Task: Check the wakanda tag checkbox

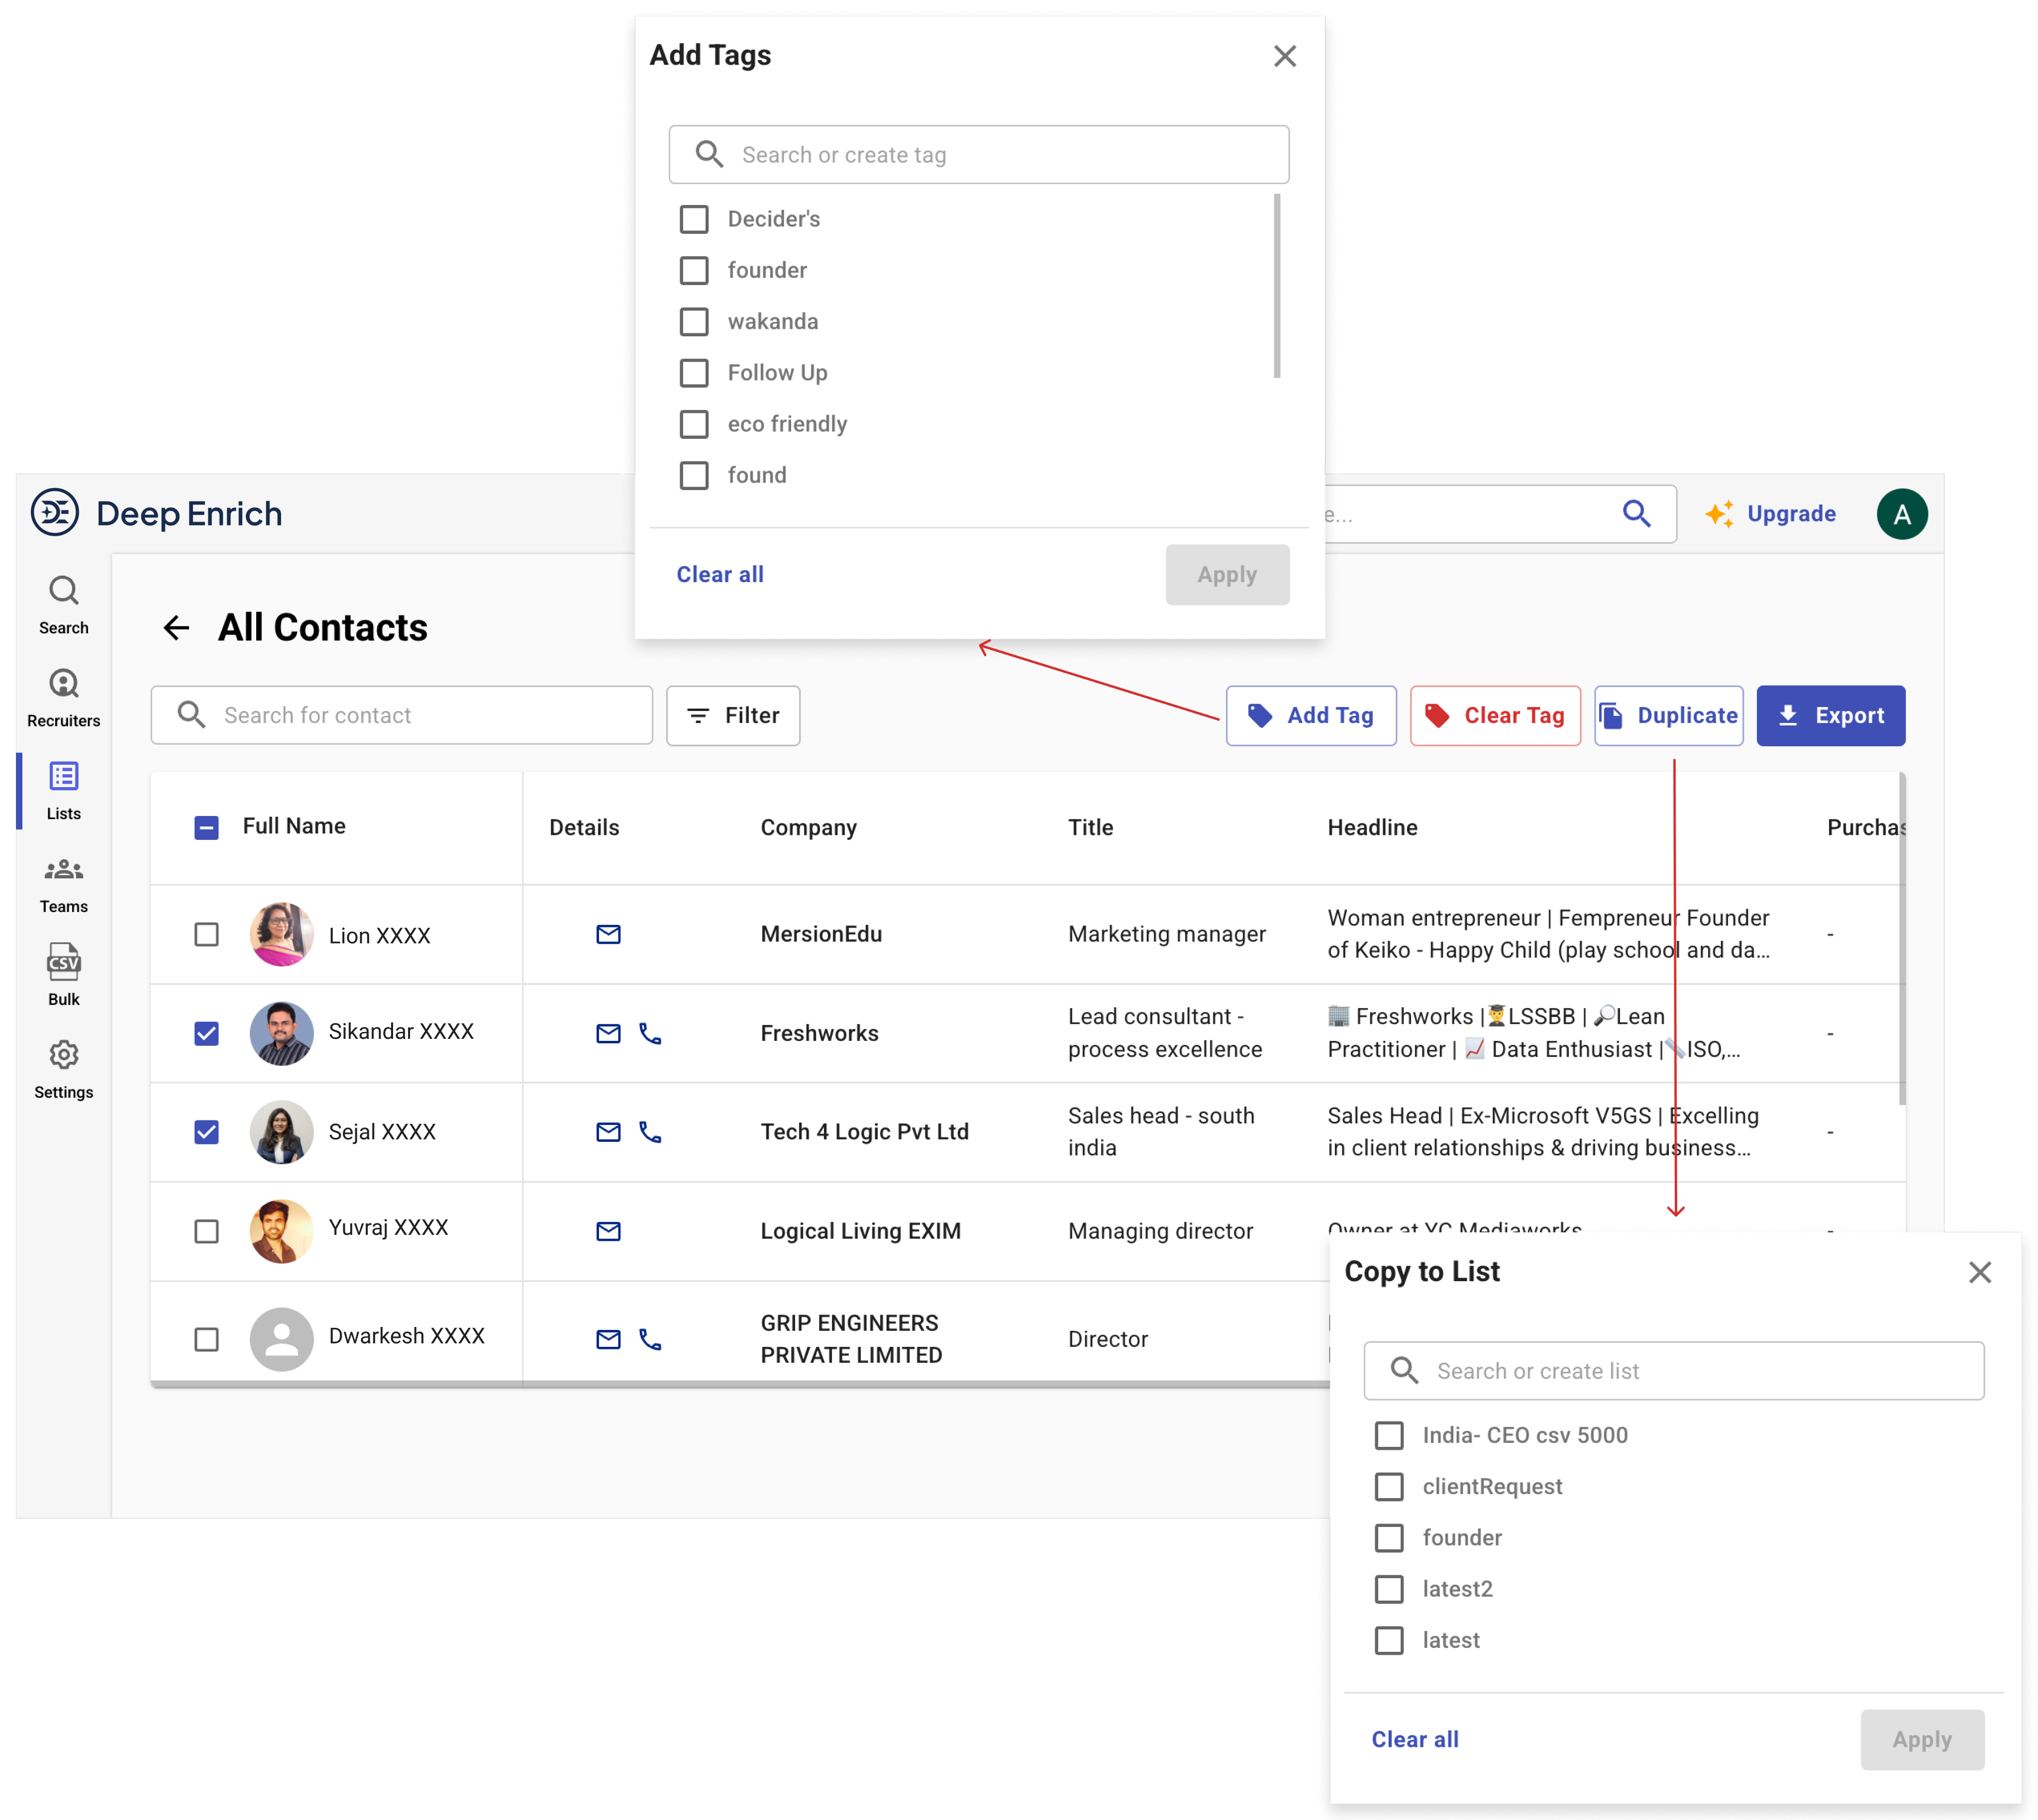Action: [694, 322]
